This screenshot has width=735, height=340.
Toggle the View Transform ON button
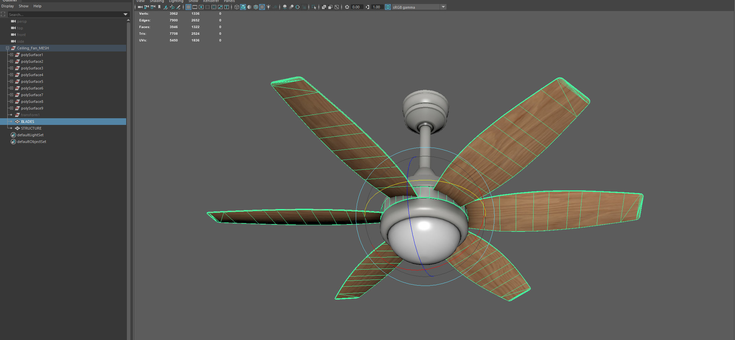click(388, 7)
